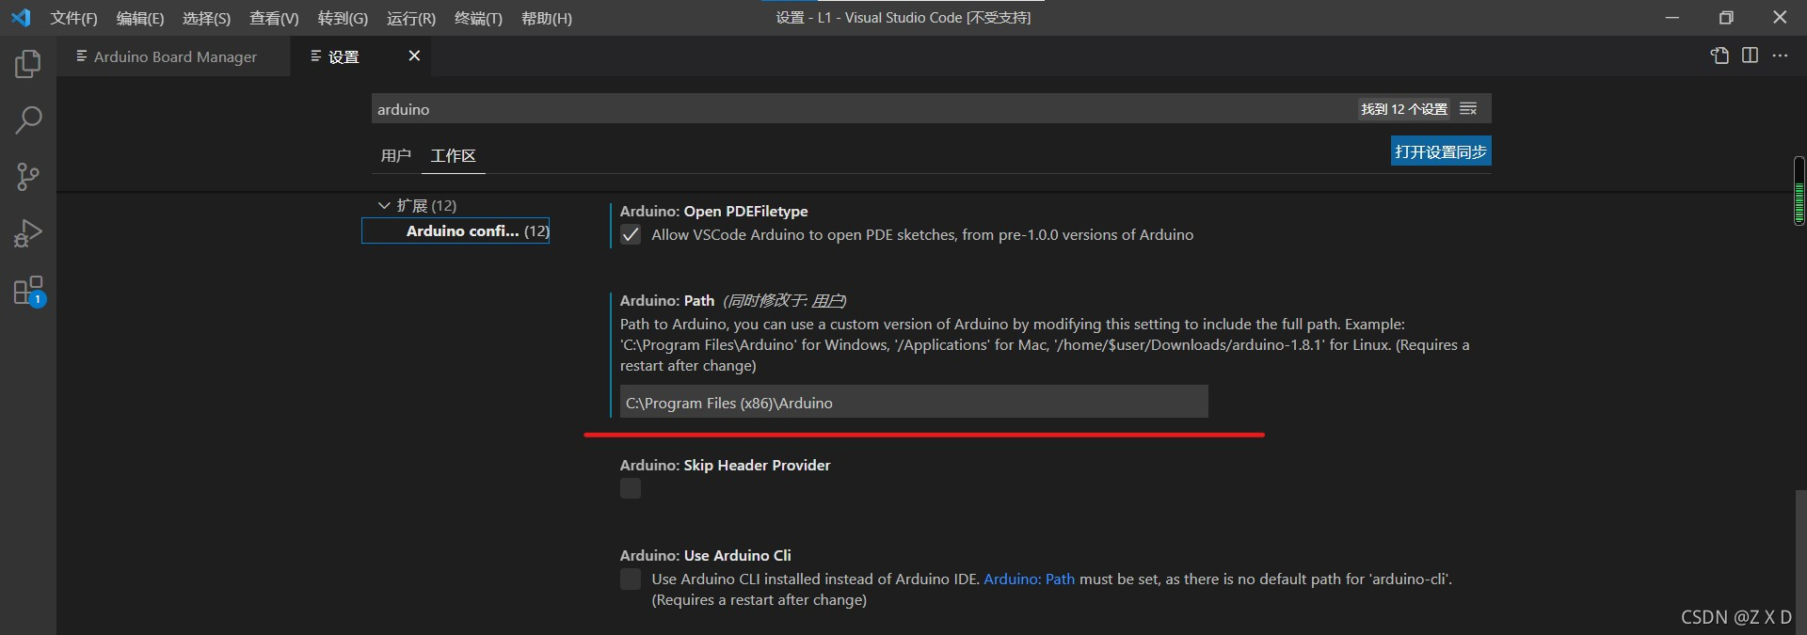
Task: Click the Arduino: Skip Header Provider title
Action: click(x=725, y=466)
